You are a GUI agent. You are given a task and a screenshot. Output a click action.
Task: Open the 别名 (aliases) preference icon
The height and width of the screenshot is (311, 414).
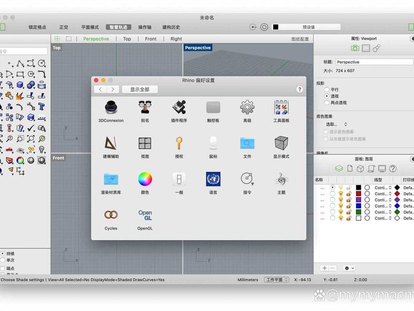pyautogui.click(x=145, y=108)
